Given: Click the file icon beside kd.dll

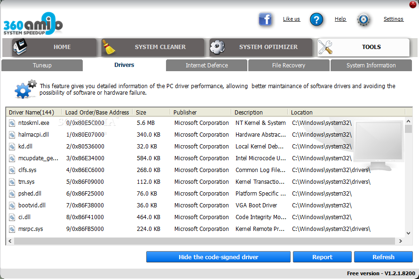Looking at the screenshot, I should pos(12,147).
